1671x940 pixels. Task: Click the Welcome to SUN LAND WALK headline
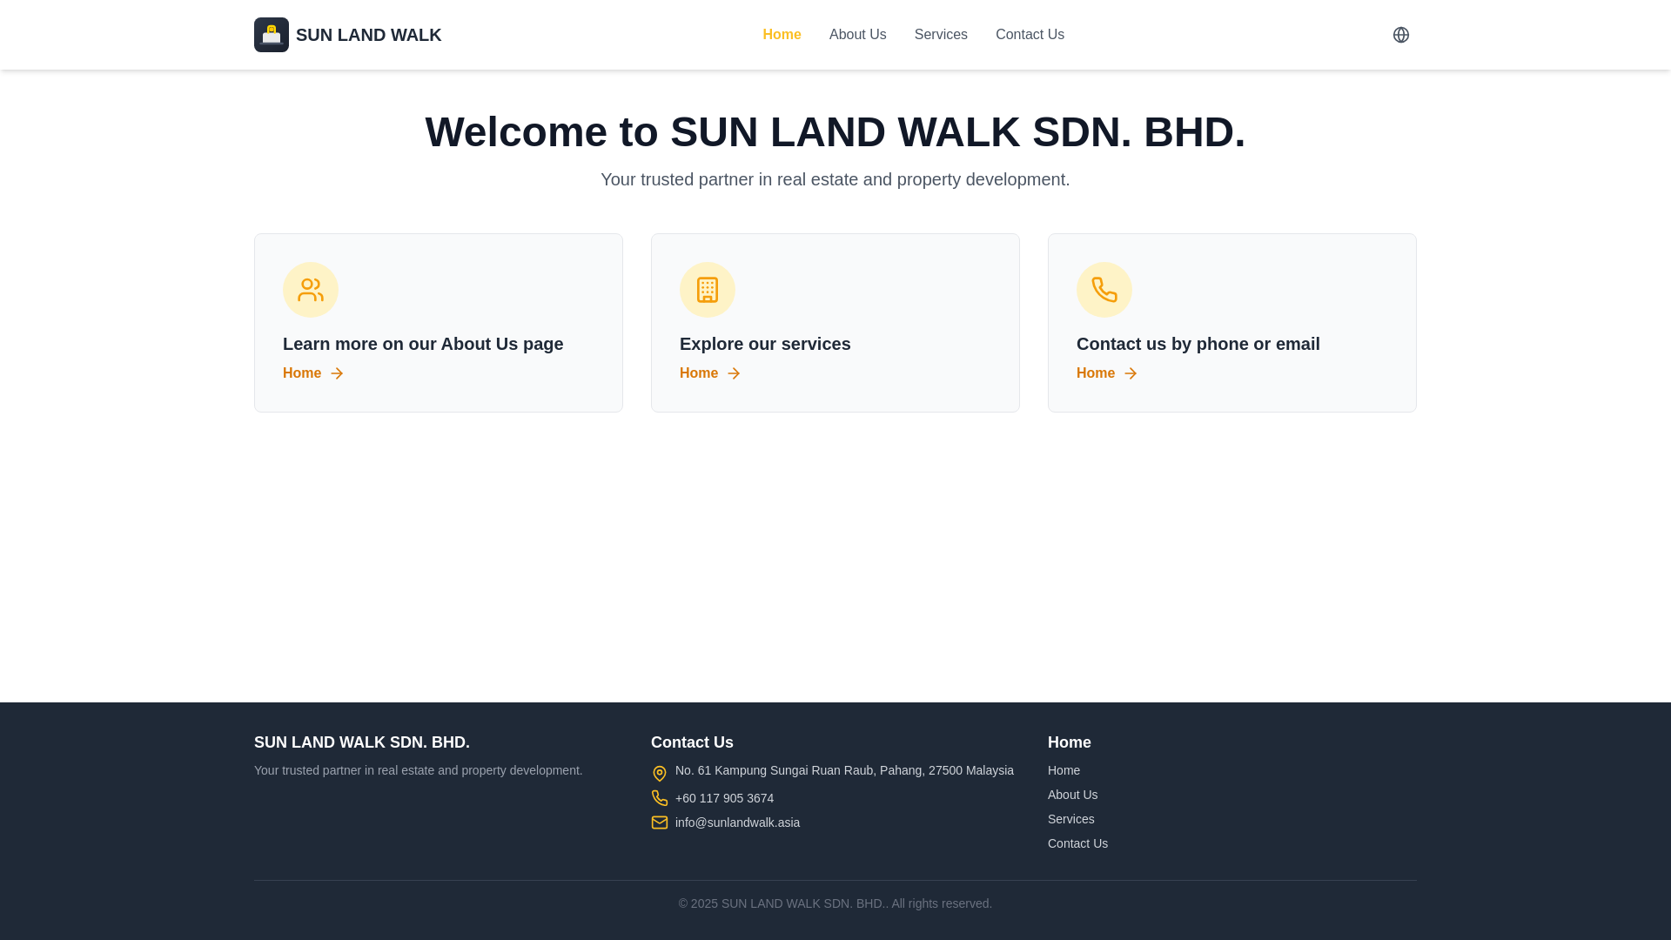tap(835, 132)
